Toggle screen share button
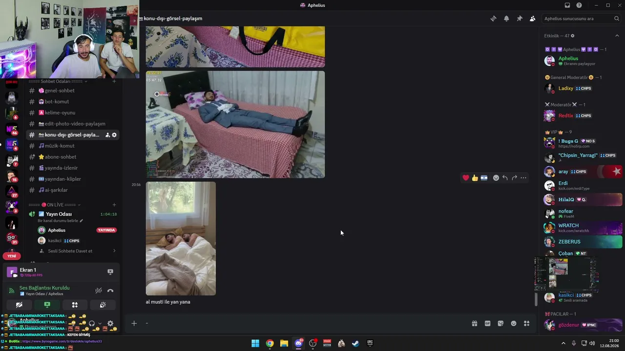This screenshot has width=625, height=351. 47,305
